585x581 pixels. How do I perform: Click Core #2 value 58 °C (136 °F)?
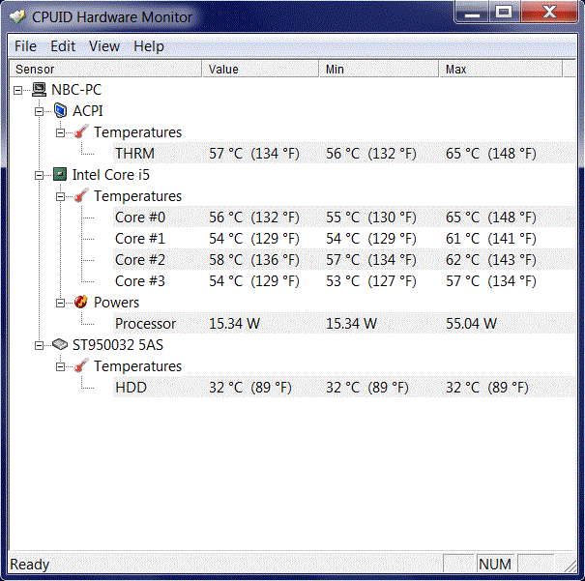(x=254, y=259)
